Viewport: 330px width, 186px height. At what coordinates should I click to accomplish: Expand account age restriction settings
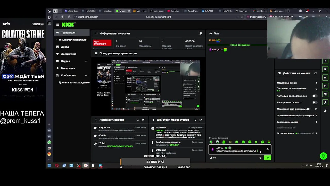316,115
